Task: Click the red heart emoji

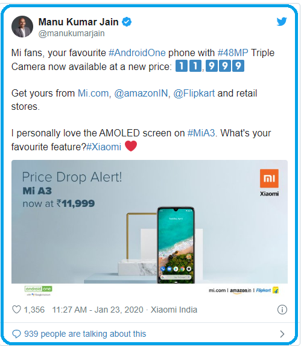Action: tap(131, 146)
